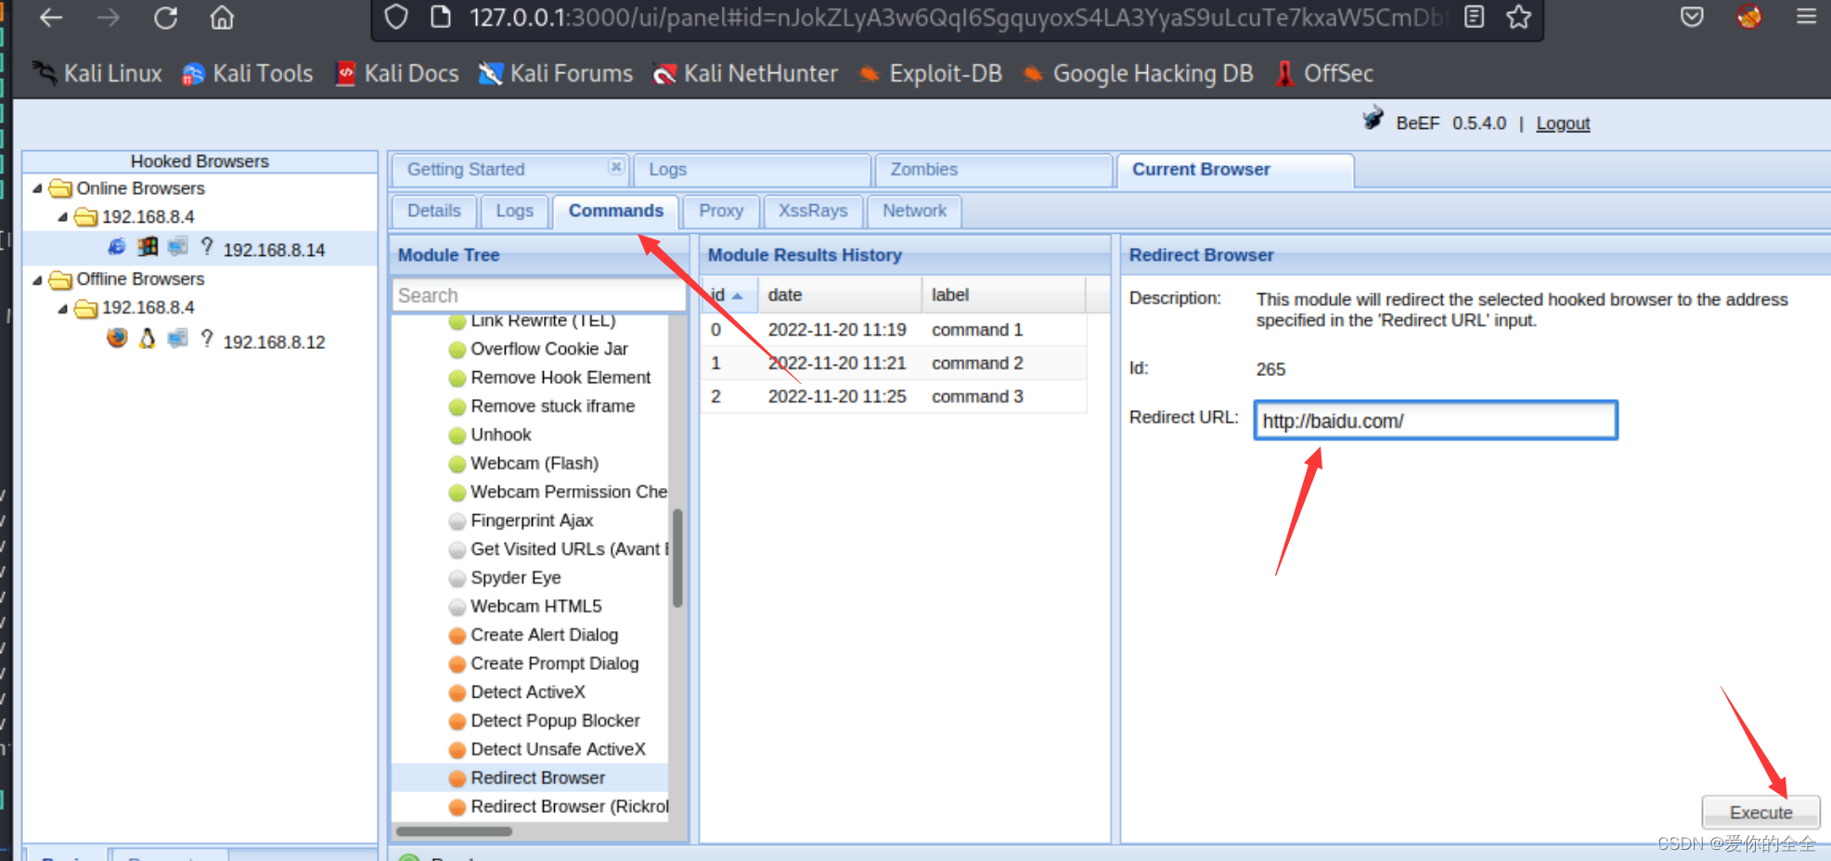
Task: Focus the Module Tree search field
Action: [x=538, y=295]
